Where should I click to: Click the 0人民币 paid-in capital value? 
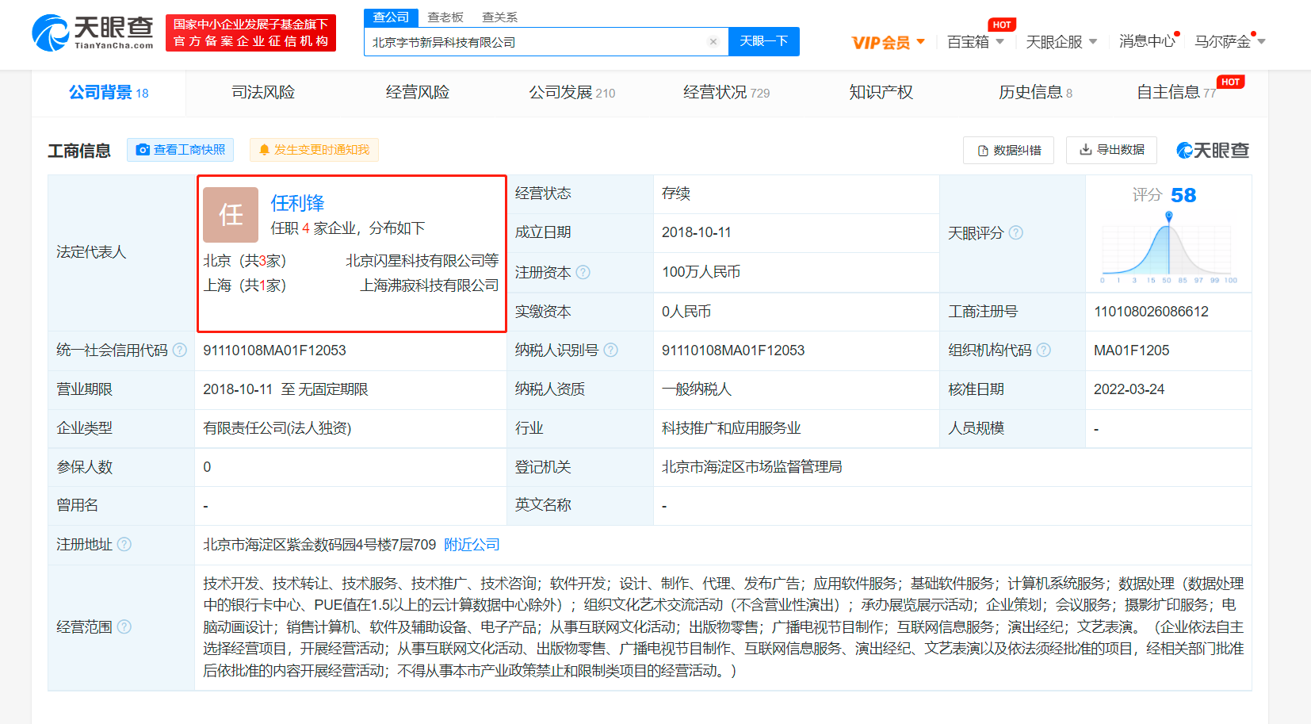pyautogui.click(x=686, y=312)
